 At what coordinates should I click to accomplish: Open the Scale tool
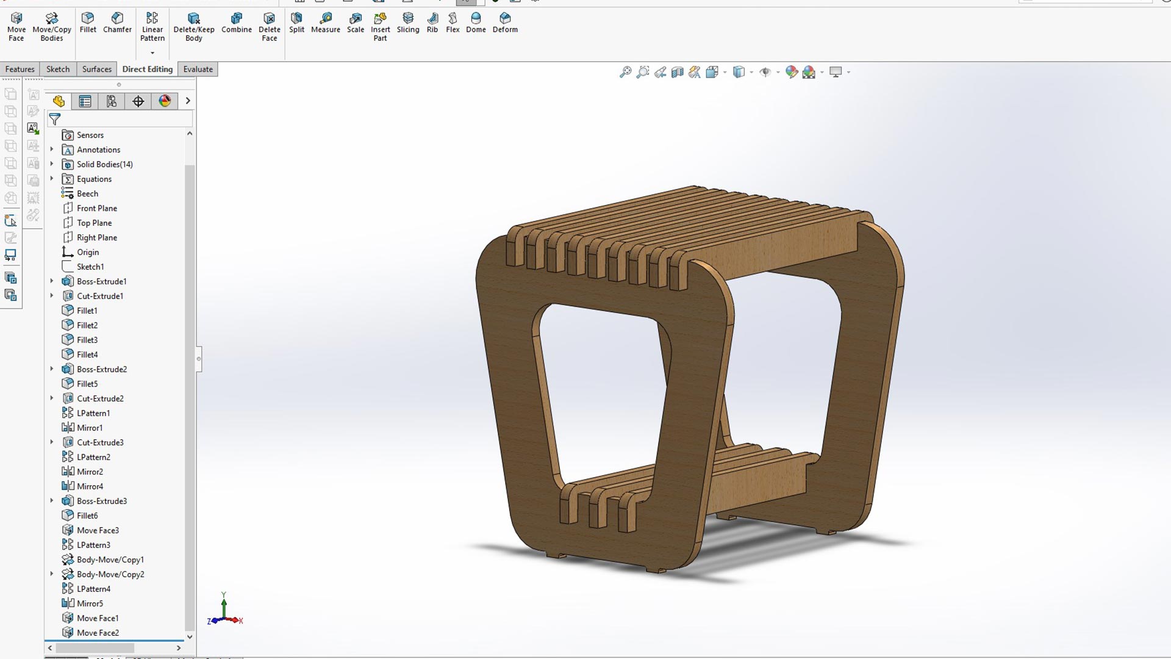[356, 23]
